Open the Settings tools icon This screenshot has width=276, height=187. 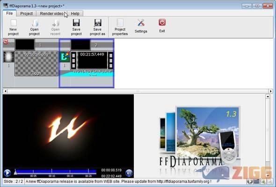141,26
